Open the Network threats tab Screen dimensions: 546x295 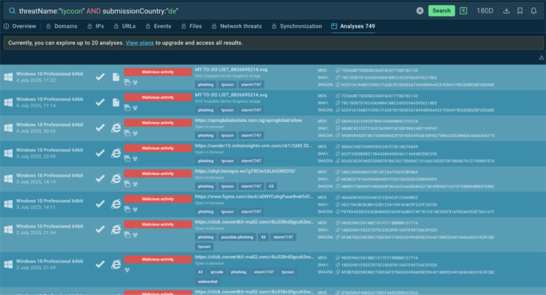point(237,26)
